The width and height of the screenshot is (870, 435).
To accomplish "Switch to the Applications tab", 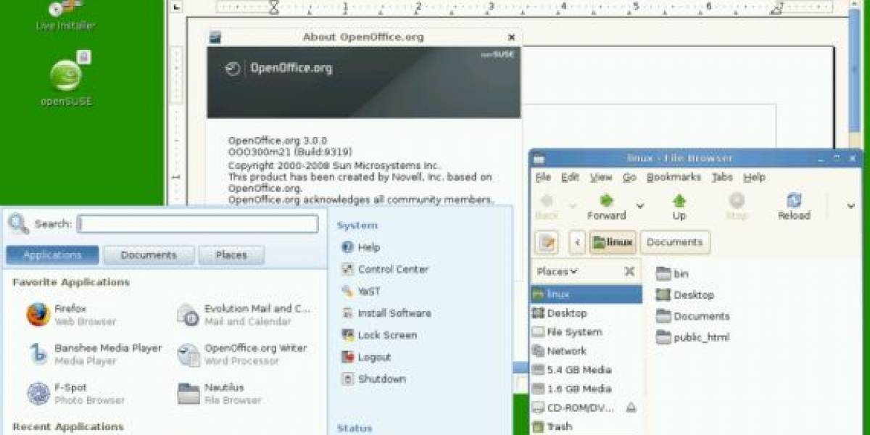I will [52, 255].
